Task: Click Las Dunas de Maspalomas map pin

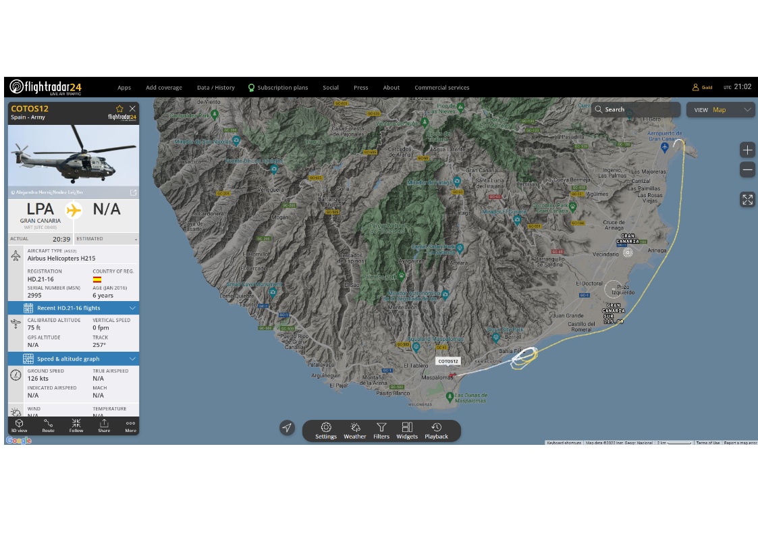Action: click(x=450, y=398)
